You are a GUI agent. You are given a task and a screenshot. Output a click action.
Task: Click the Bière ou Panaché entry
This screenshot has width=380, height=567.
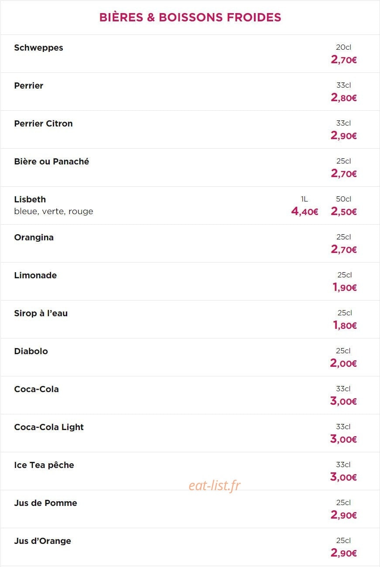tap(51, 161)
